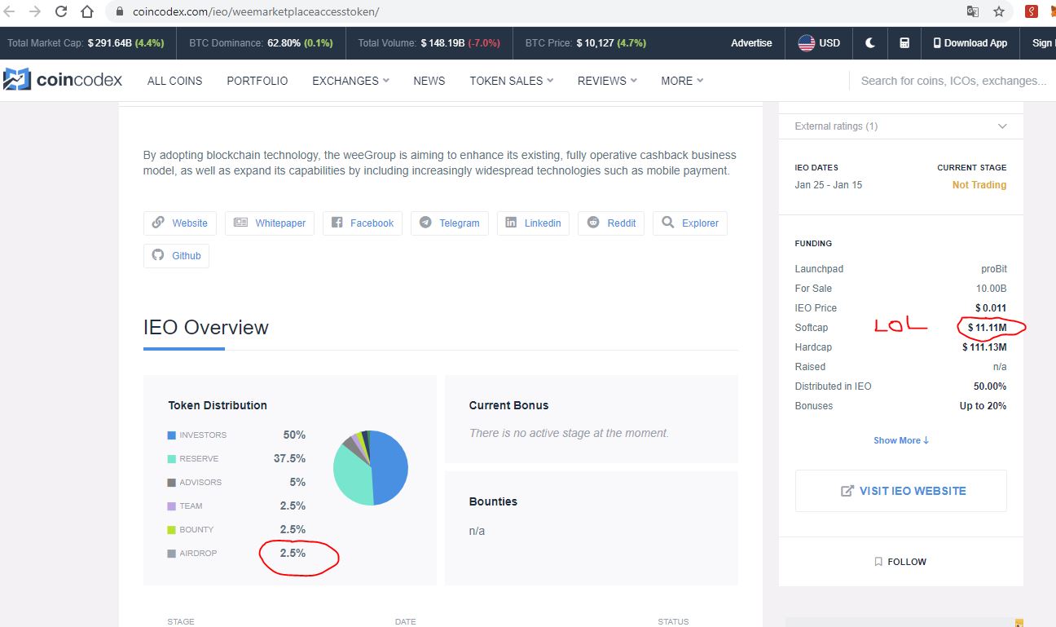
Task: Toggle dark mode moon icon
Action: [x=870, y=43]
